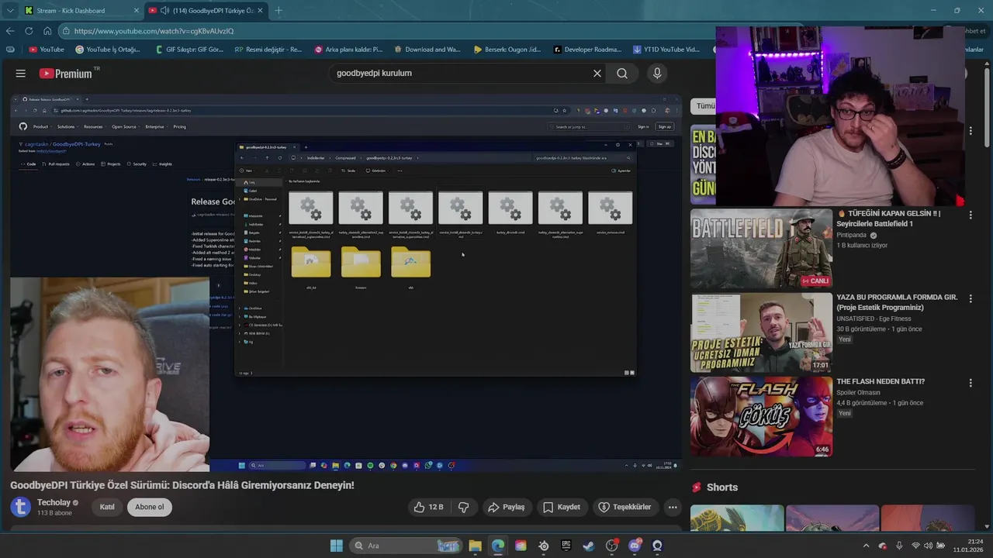993x558 pixels.
Task: Click the Teşekkürler button
Action: 625,507
